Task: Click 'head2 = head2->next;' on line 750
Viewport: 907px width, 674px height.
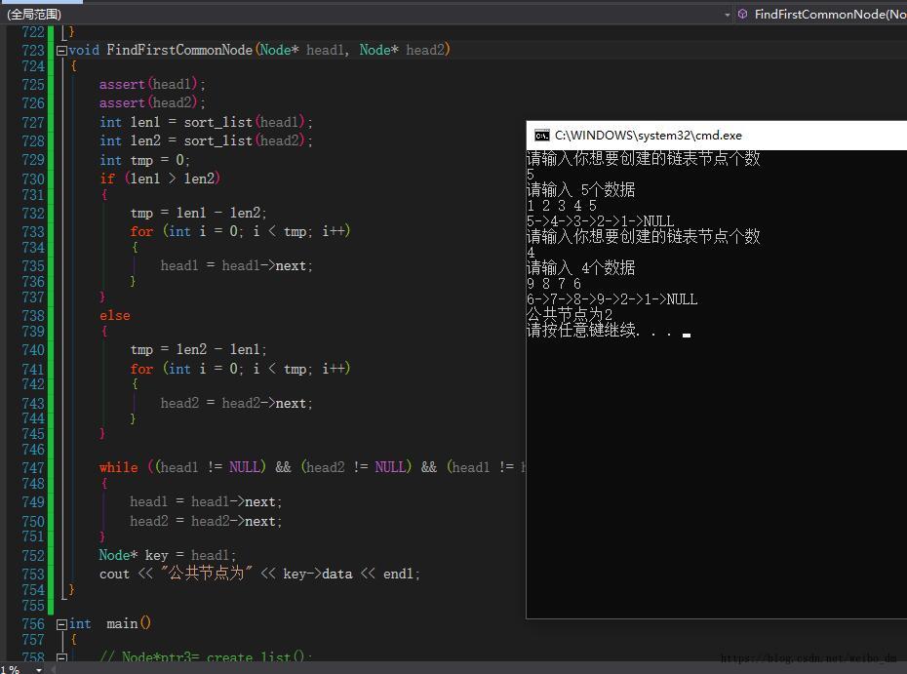Action: click(x=206, y=521)
